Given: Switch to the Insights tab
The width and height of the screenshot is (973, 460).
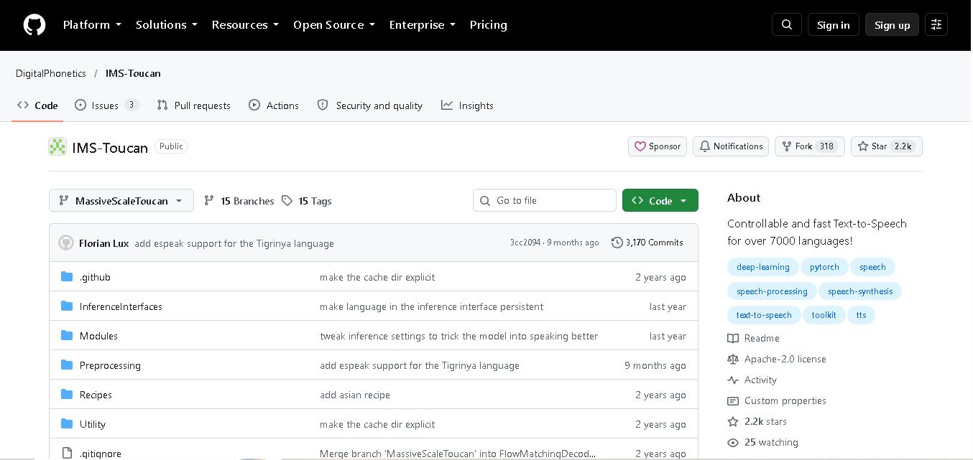Looking at the screenshot, I should click(x=467, y=105).
